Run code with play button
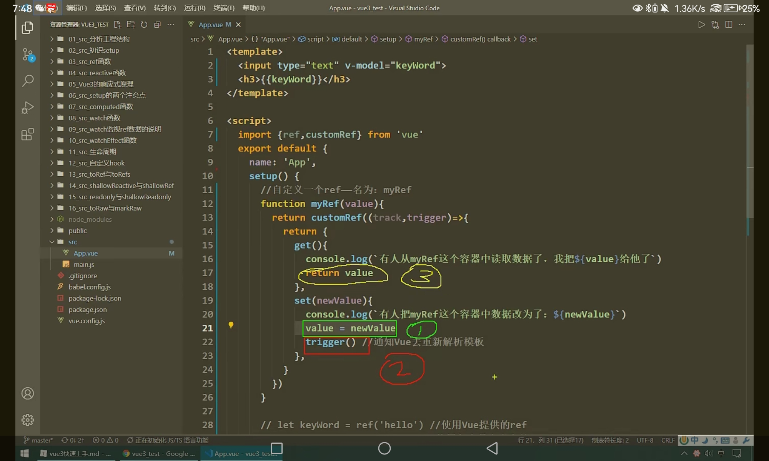Screen dimensions: 769x461 701,25
